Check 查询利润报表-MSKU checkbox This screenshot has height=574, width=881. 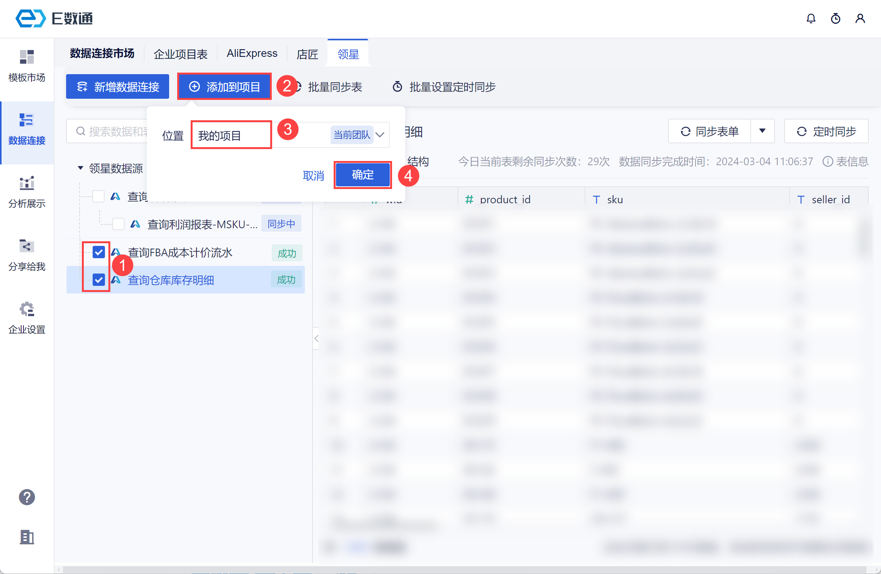[x=118, y=224]
